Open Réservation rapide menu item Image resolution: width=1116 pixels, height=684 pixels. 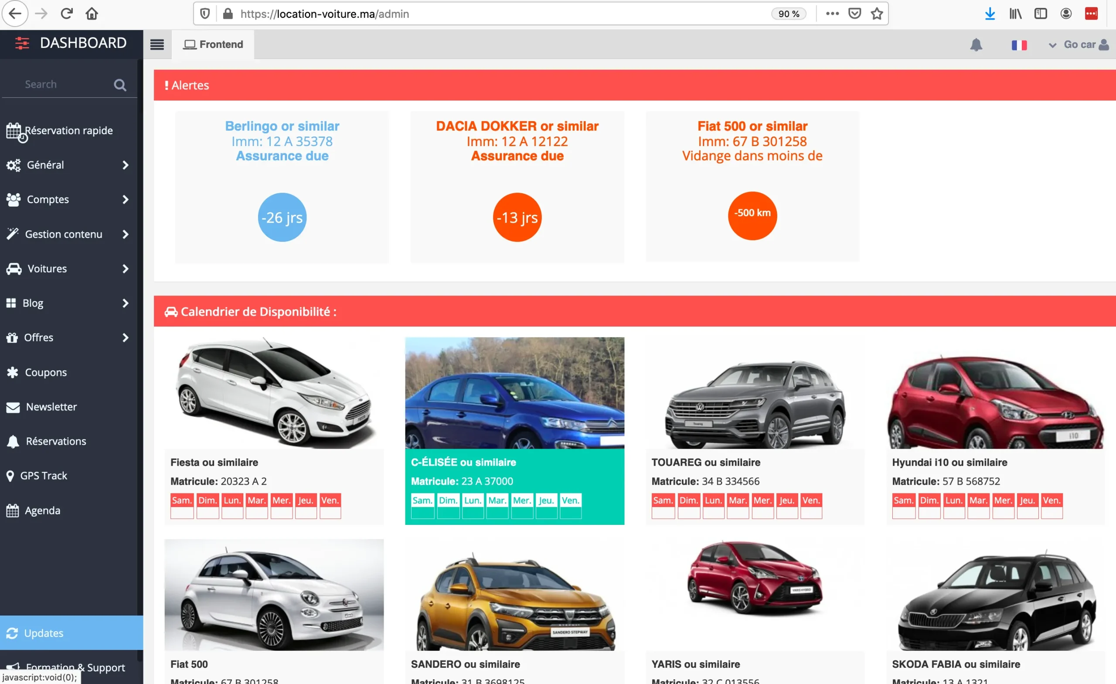click(x=68, y=130)
